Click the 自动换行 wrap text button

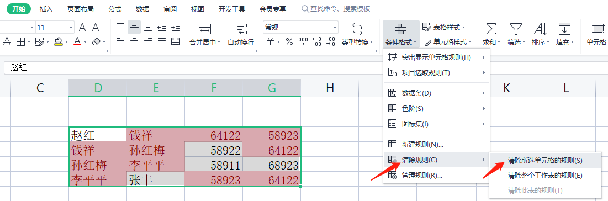tap(241, 34)
